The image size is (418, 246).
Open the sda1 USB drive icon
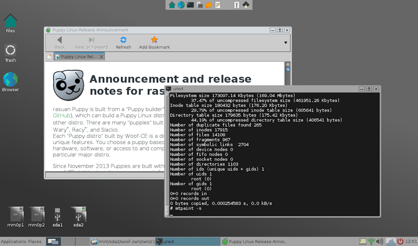(x=57, y=217)
